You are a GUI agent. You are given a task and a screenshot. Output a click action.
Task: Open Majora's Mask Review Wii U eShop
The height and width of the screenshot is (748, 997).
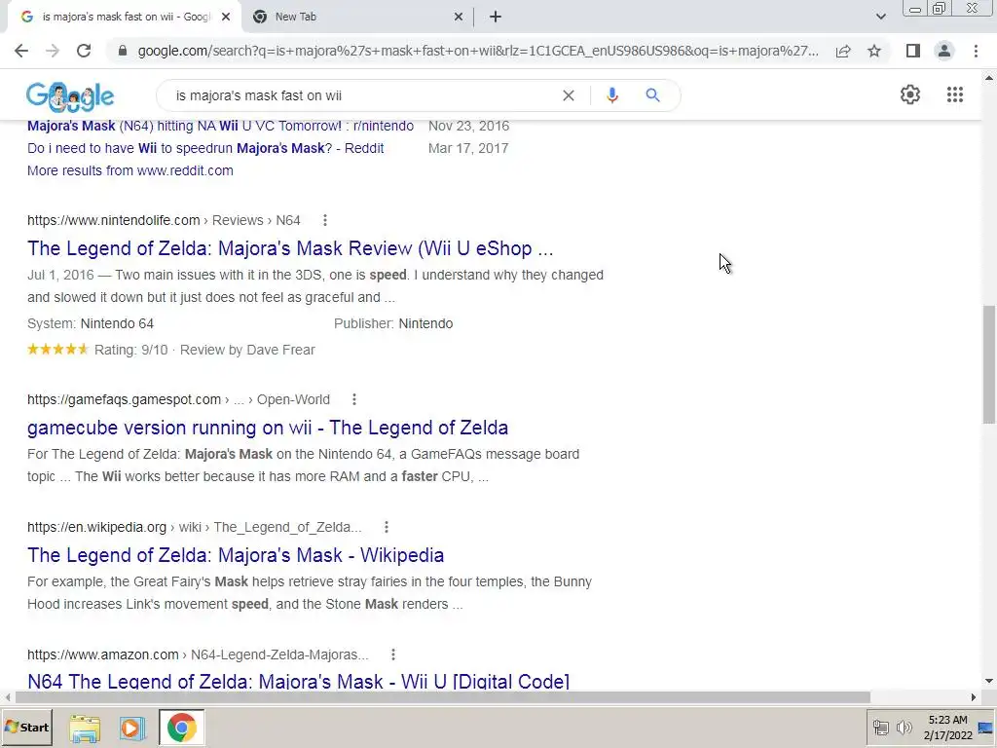(x=290, y=248)
